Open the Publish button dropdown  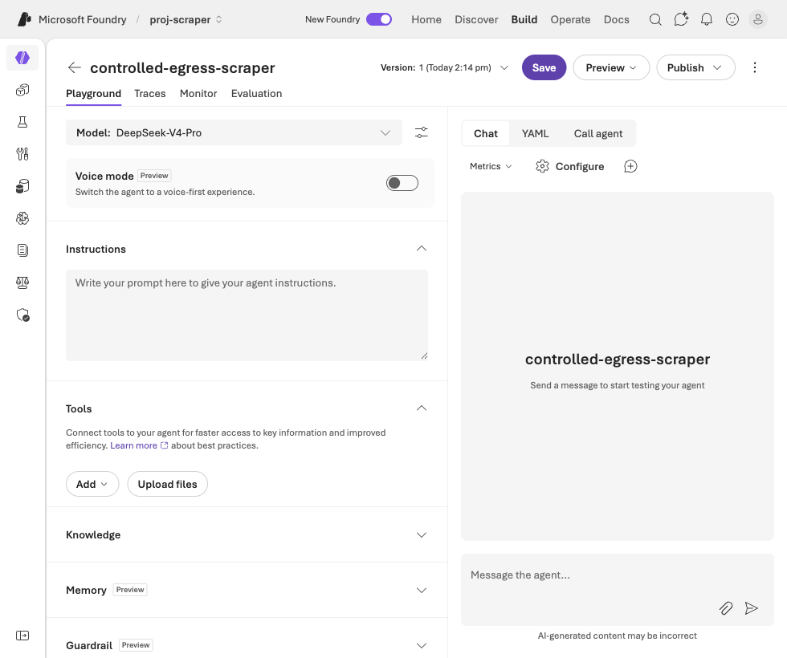[695, 67]
